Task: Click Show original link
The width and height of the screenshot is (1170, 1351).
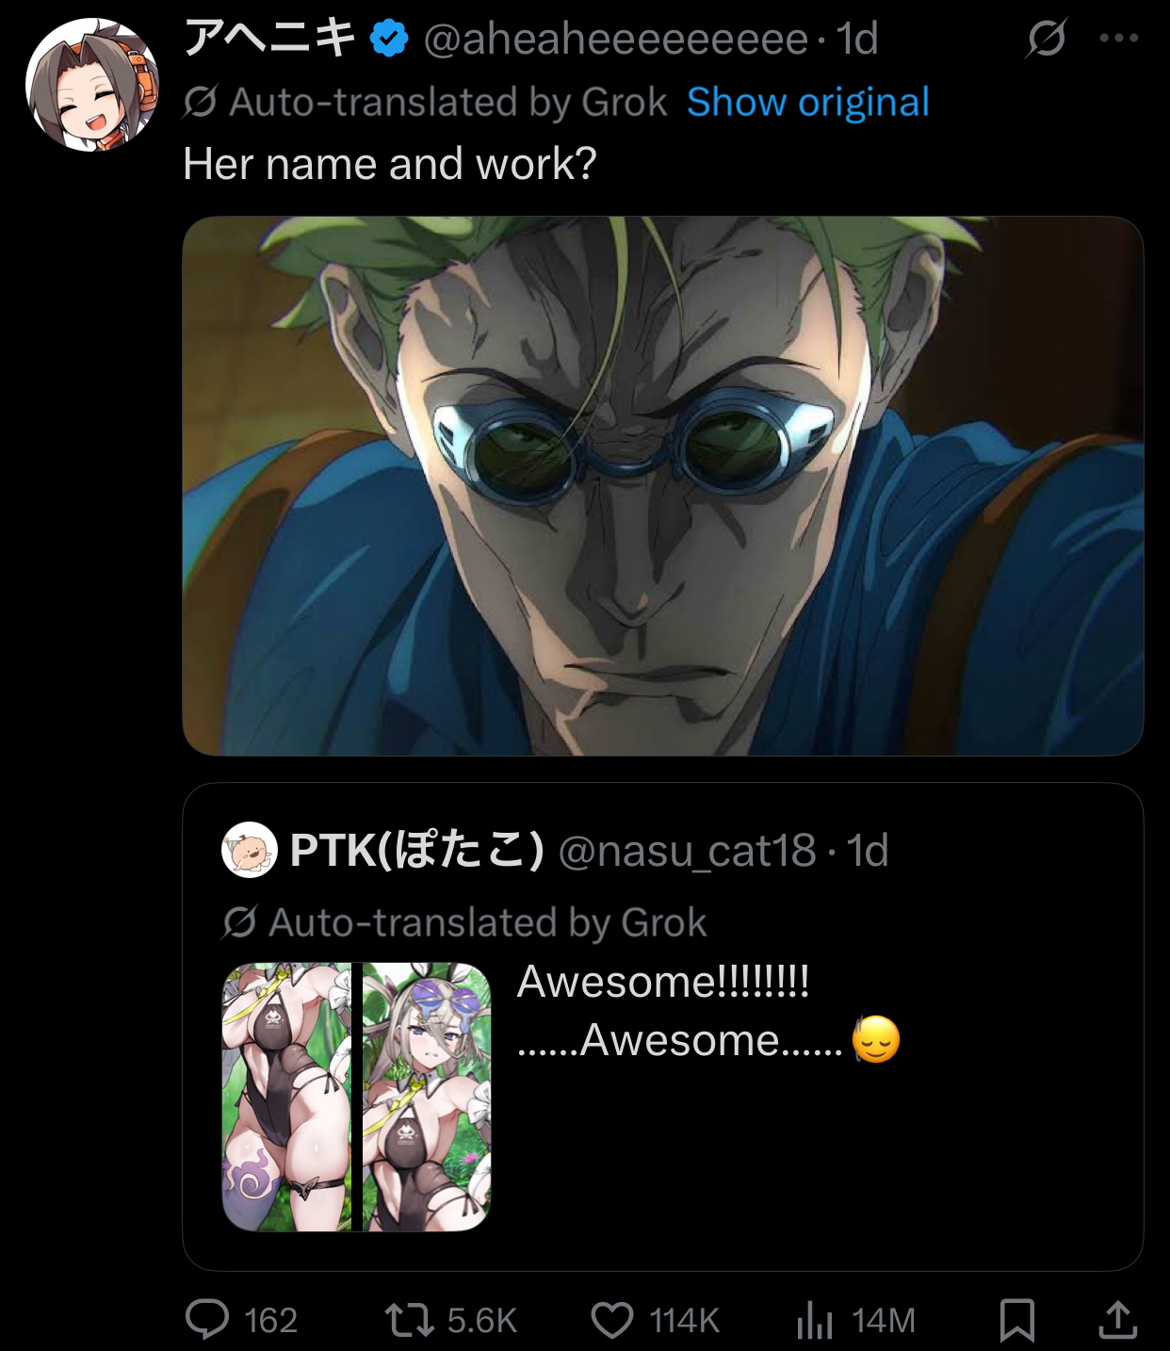Action: [x=808, y=102]
